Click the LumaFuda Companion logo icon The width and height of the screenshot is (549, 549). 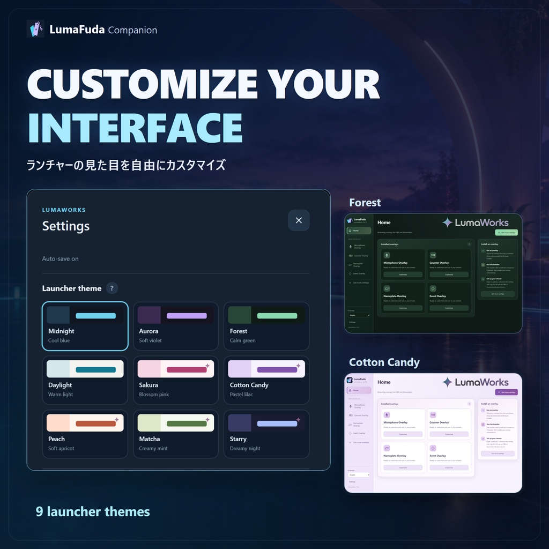(35, 29)
